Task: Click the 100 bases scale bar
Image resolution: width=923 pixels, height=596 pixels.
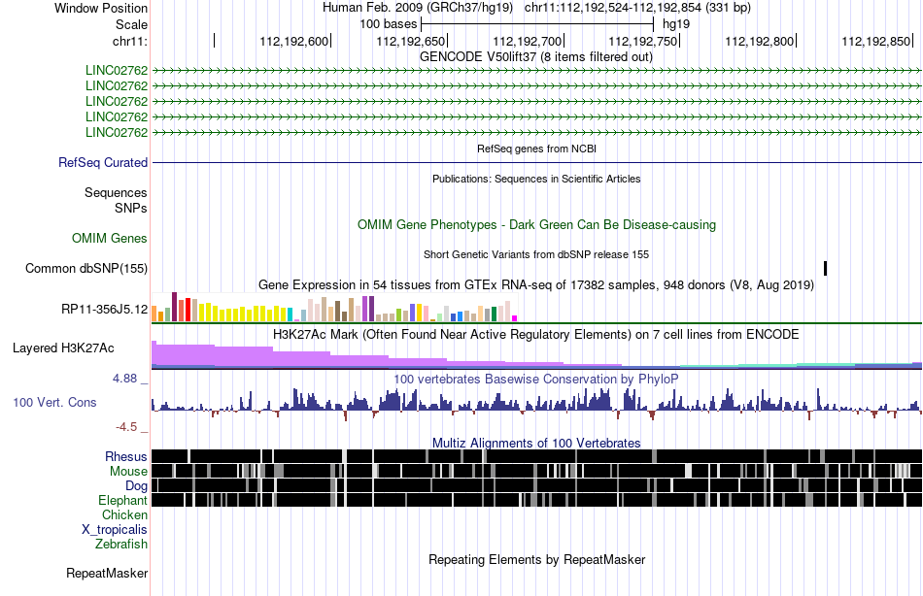Action: (537, 24)
